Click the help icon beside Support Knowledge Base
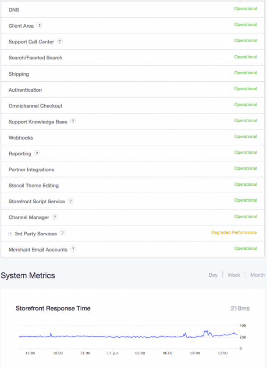 click(x=73, y=121)
